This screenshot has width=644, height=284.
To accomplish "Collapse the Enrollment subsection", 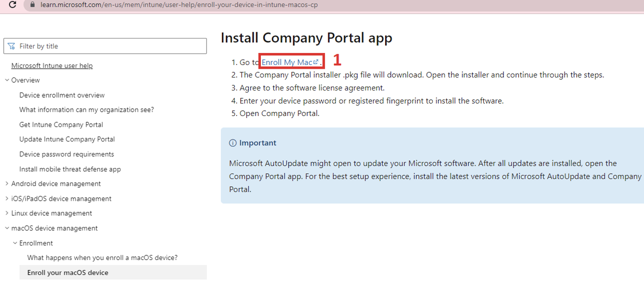I will pyautogui.click(x=15, y=243).
